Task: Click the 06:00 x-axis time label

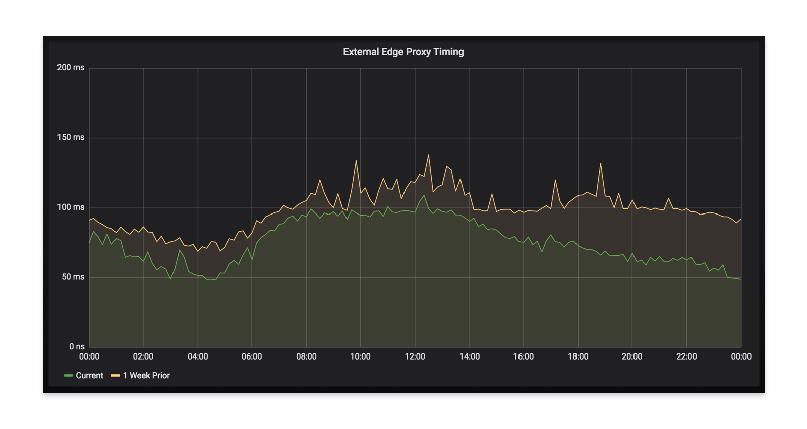Action: tap(252, 356)
